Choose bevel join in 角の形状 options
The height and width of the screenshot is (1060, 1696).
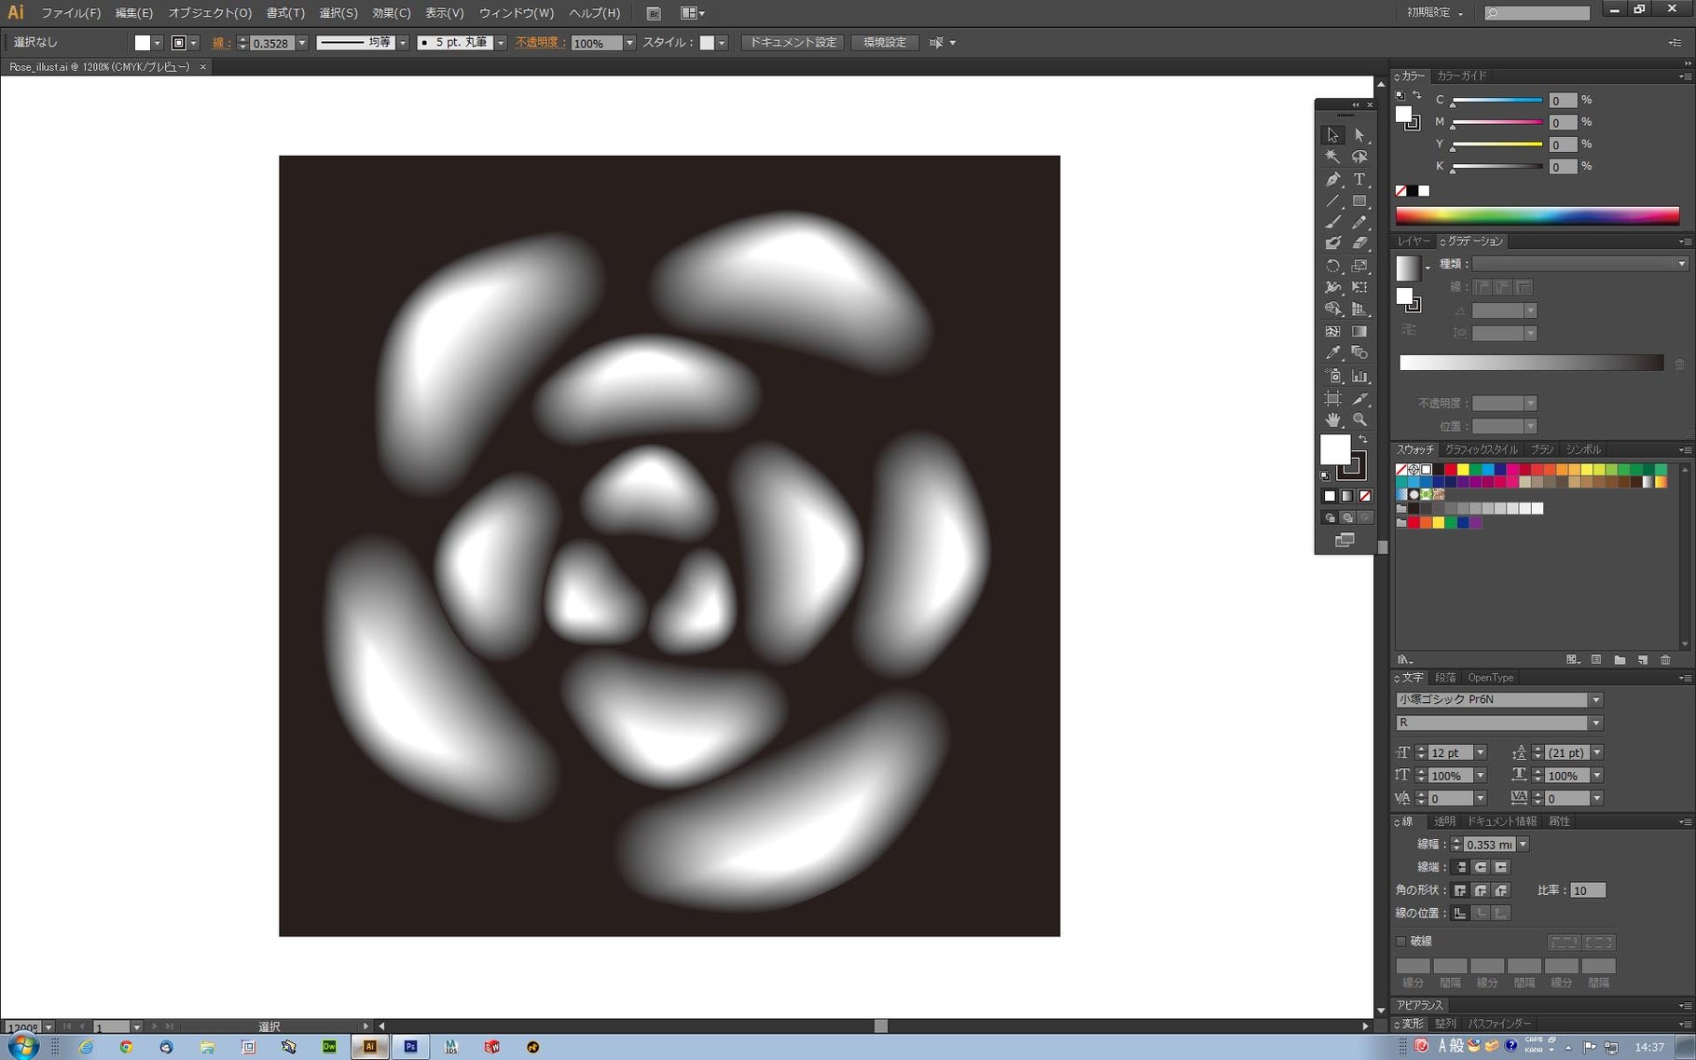click(x=1500, y=890)
